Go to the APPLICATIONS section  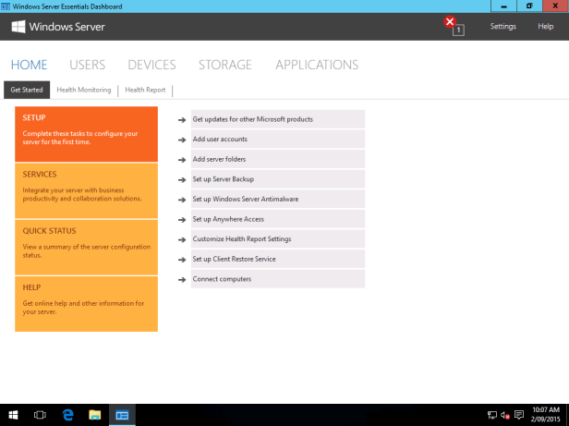[317, 65]
